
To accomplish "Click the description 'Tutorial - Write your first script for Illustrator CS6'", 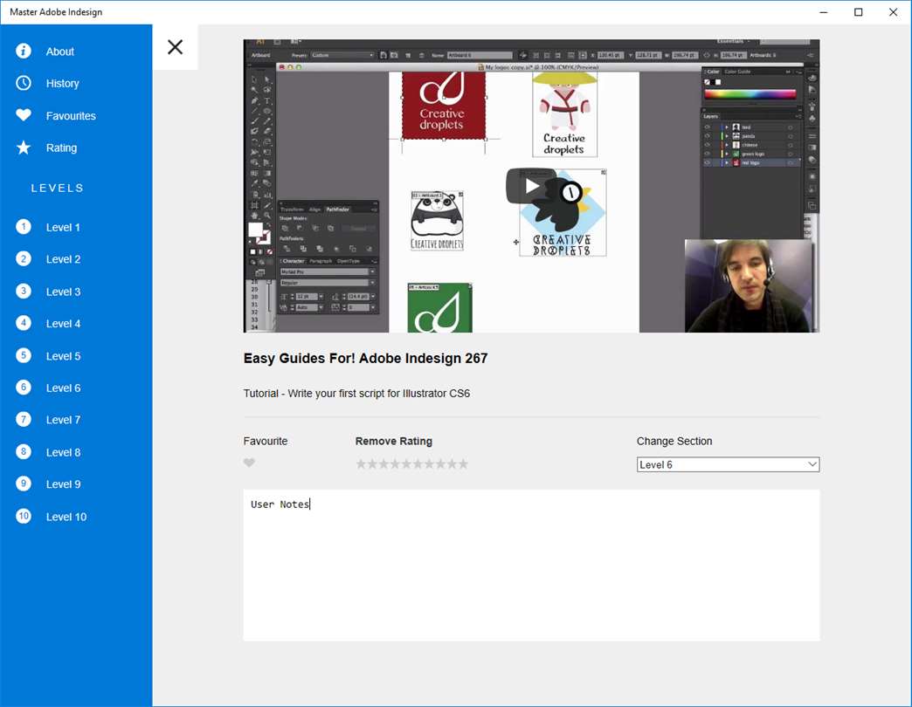I will 356,394.
